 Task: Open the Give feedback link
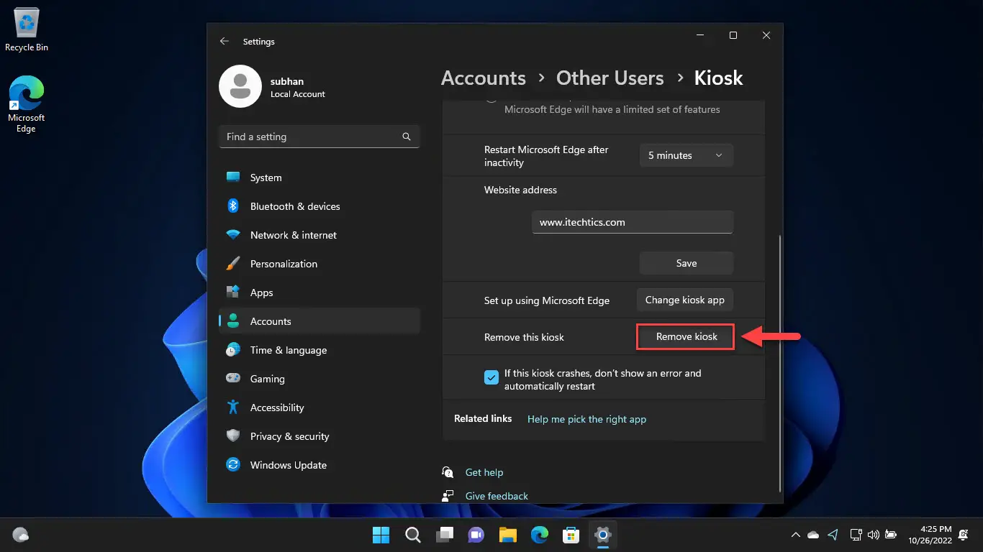[497, 496]
